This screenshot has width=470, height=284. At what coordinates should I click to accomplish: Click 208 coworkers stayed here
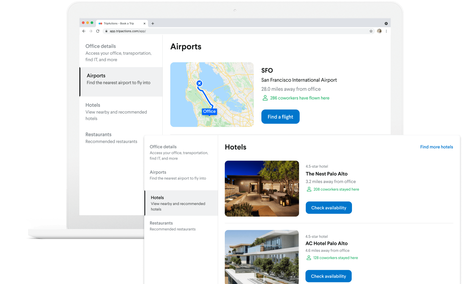[336, 189]
